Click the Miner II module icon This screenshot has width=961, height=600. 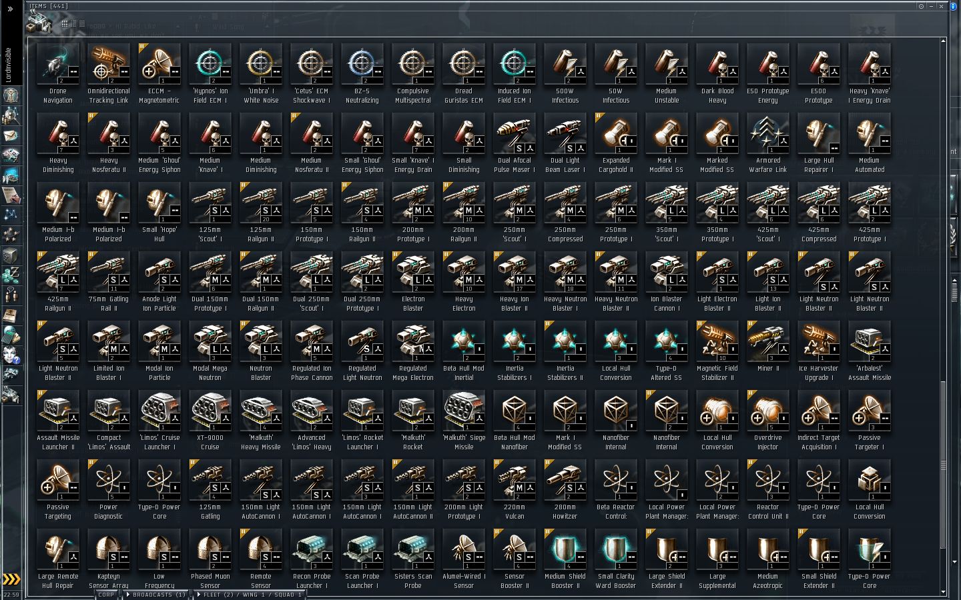tap(768, 342)
